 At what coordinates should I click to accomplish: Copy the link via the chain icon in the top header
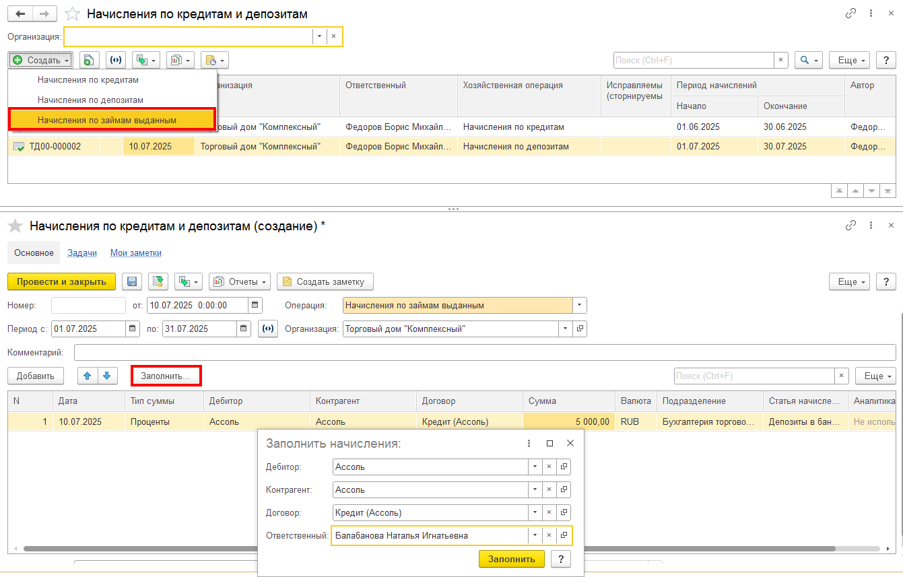[x=850, y=13]
